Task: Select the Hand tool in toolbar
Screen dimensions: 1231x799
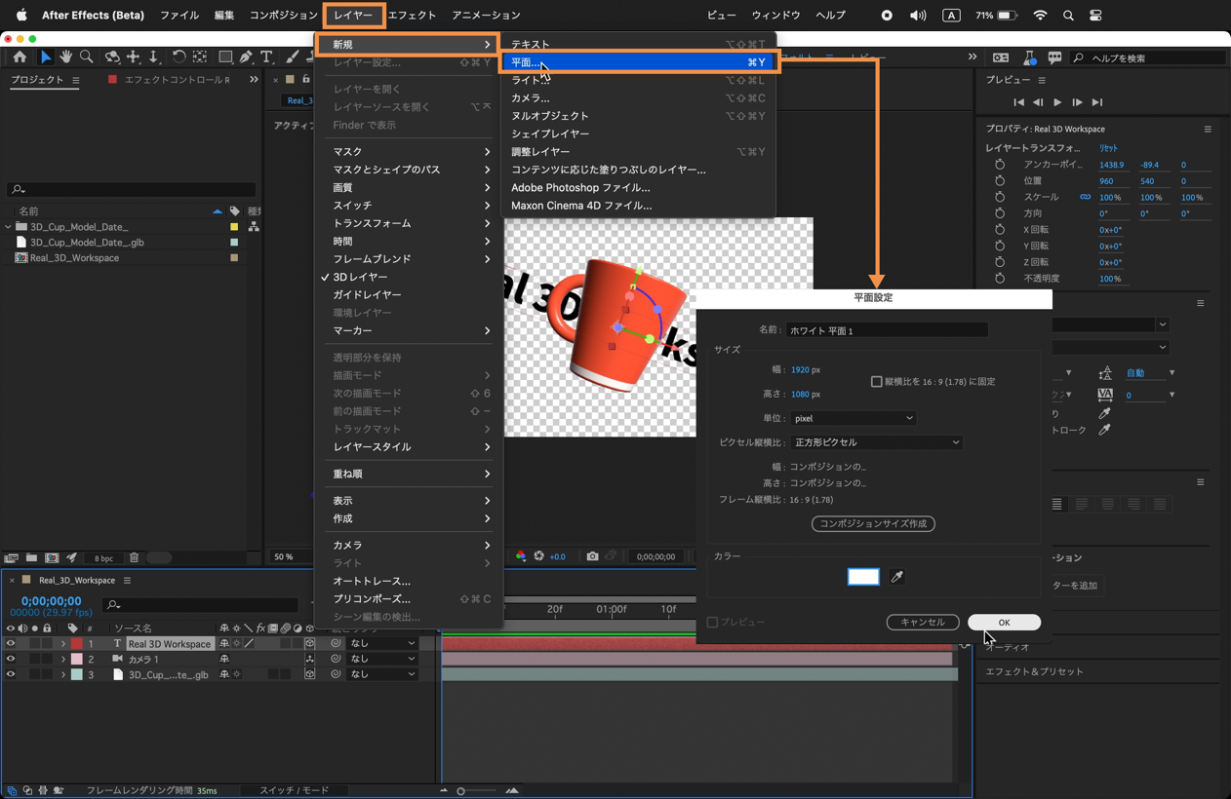Action: (x=66, y=57)
